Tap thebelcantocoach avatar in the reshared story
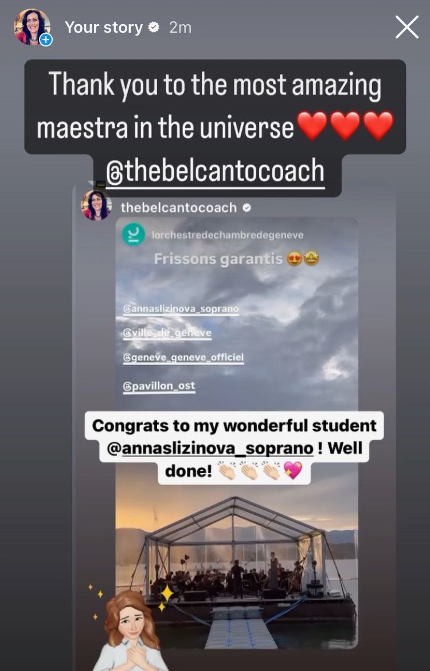 (96, 205)
